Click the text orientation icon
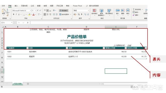This screenshot has height=93, width=166. (x=54, y=10)
